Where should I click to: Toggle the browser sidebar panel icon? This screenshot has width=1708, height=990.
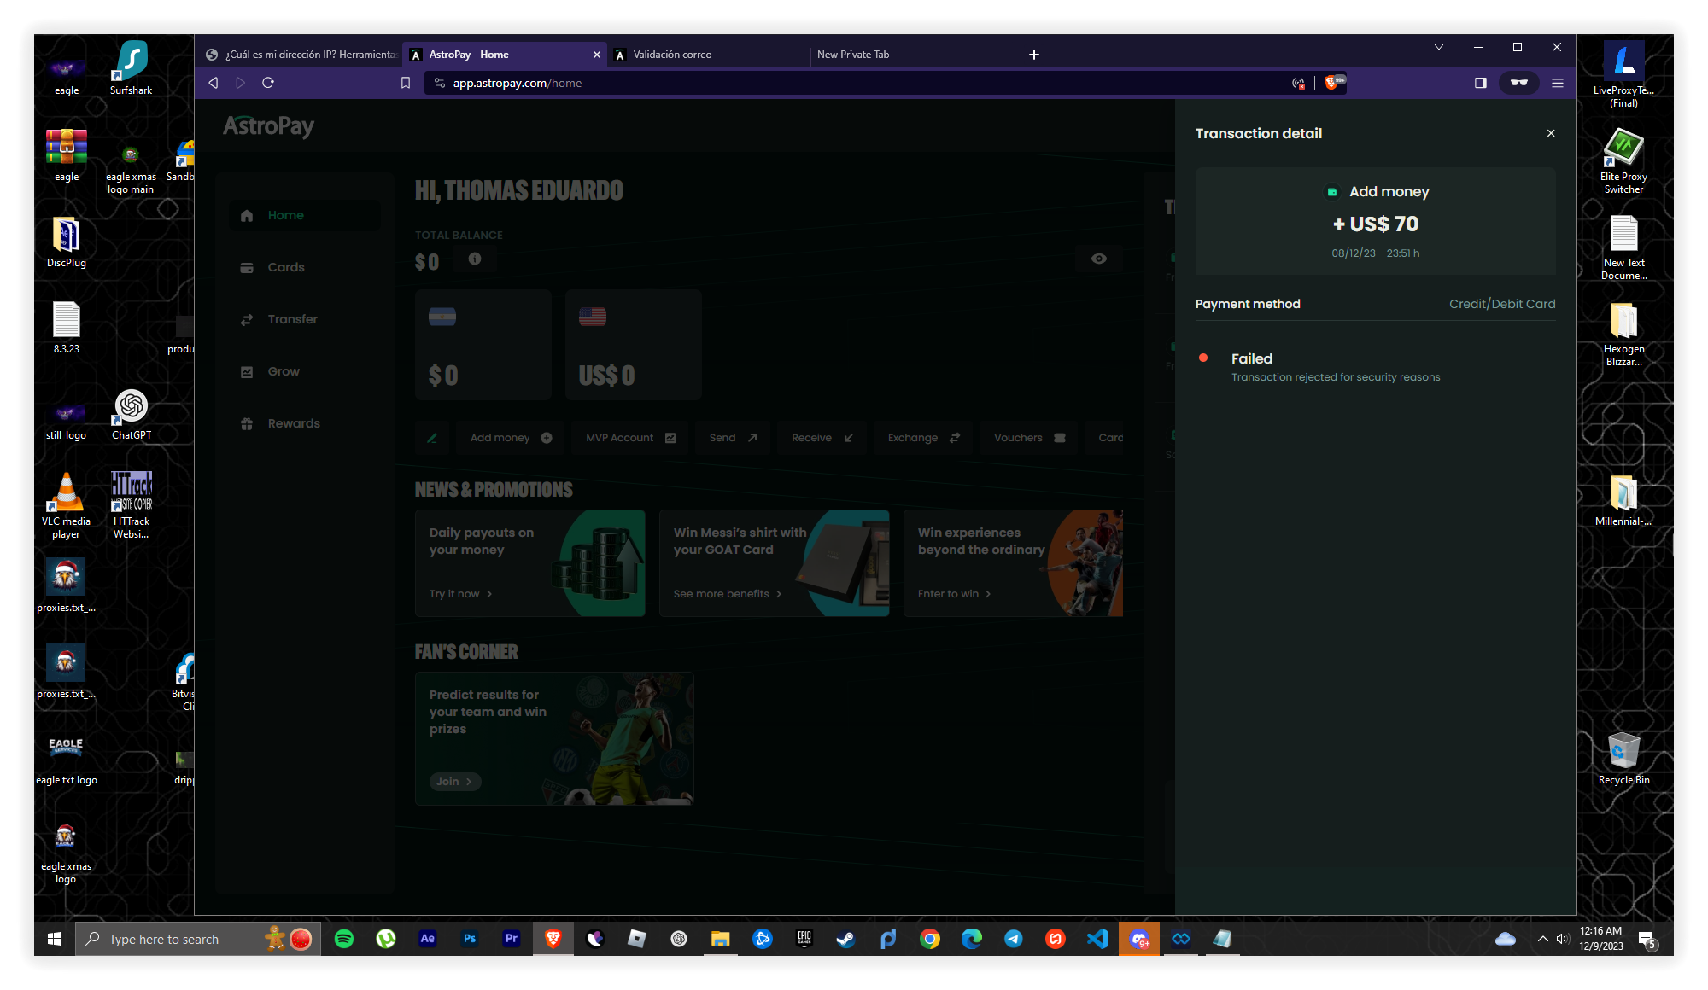click(1480, 83)
